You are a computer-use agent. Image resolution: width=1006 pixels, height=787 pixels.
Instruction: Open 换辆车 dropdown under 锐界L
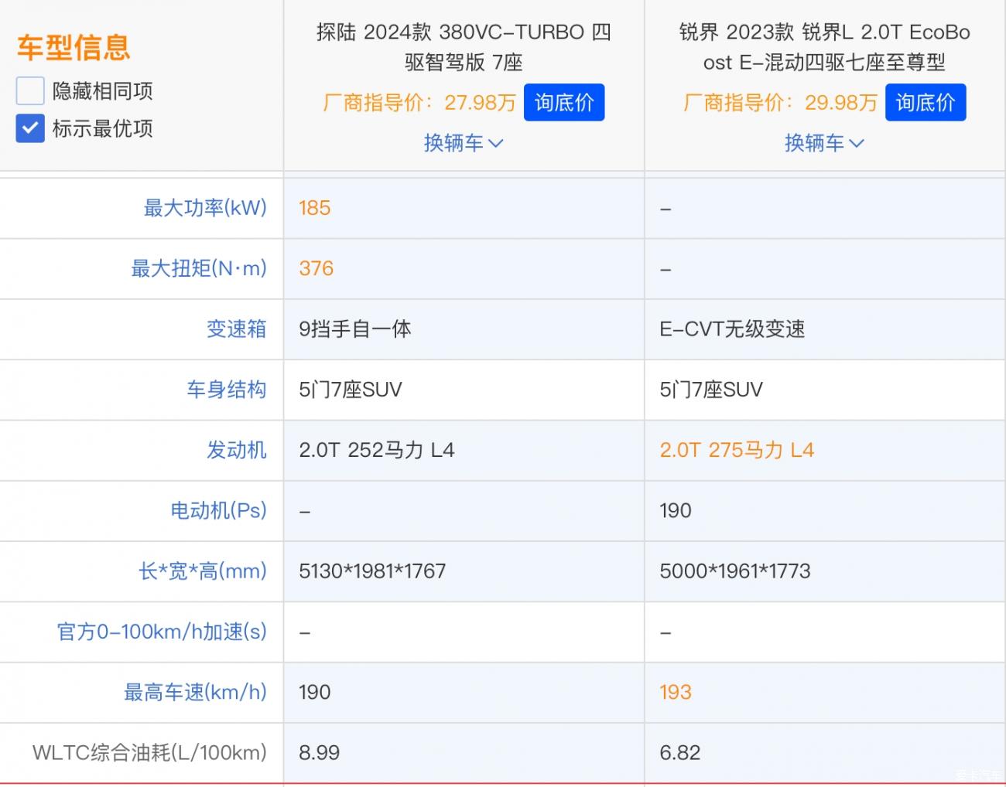(824, 143)
